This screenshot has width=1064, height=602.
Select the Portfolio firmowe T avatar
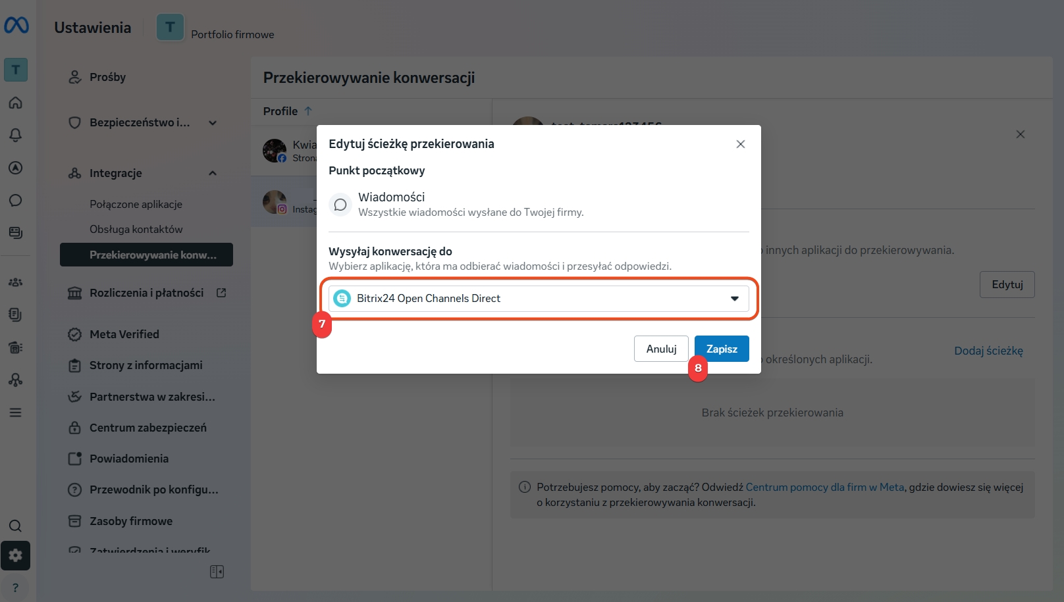171,27
